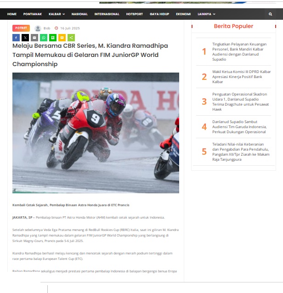The image size is (283, 293).
Task: Share article on Facebook
Action: pyautogui.click(x=16, y=38)
